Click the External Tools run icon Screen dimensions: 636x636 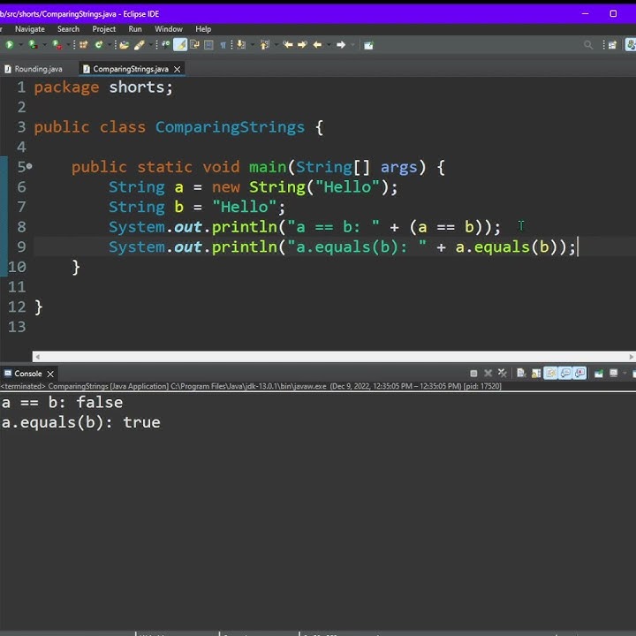(57, 45)
